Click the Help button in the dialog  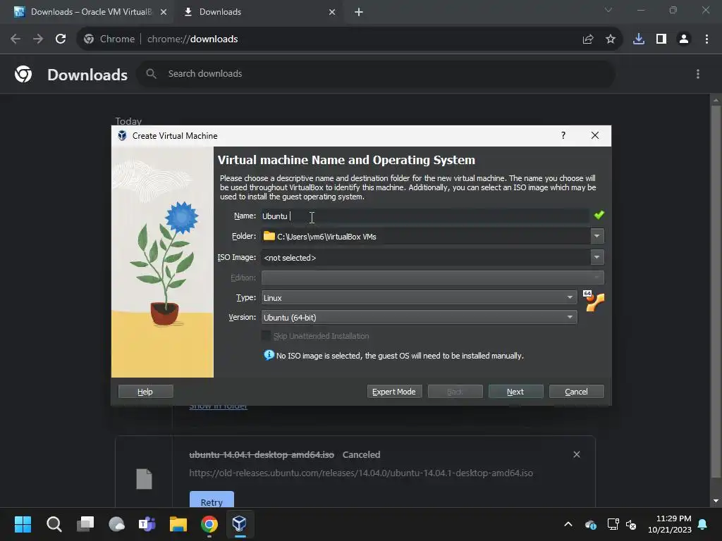point(145,392)
